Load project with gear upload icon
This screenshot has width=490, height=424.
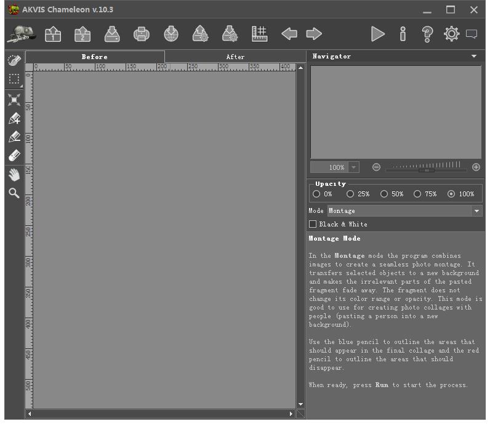click(200, 34)
